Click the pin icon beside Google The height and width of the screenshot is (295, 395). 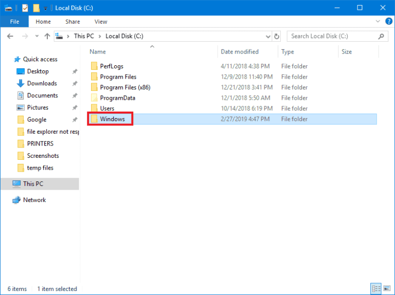(75, 120)
